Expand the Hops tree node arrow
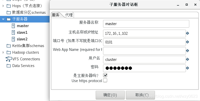Viewport: 200px width, 101px height. pyautogui.click(x=3, y=6)
